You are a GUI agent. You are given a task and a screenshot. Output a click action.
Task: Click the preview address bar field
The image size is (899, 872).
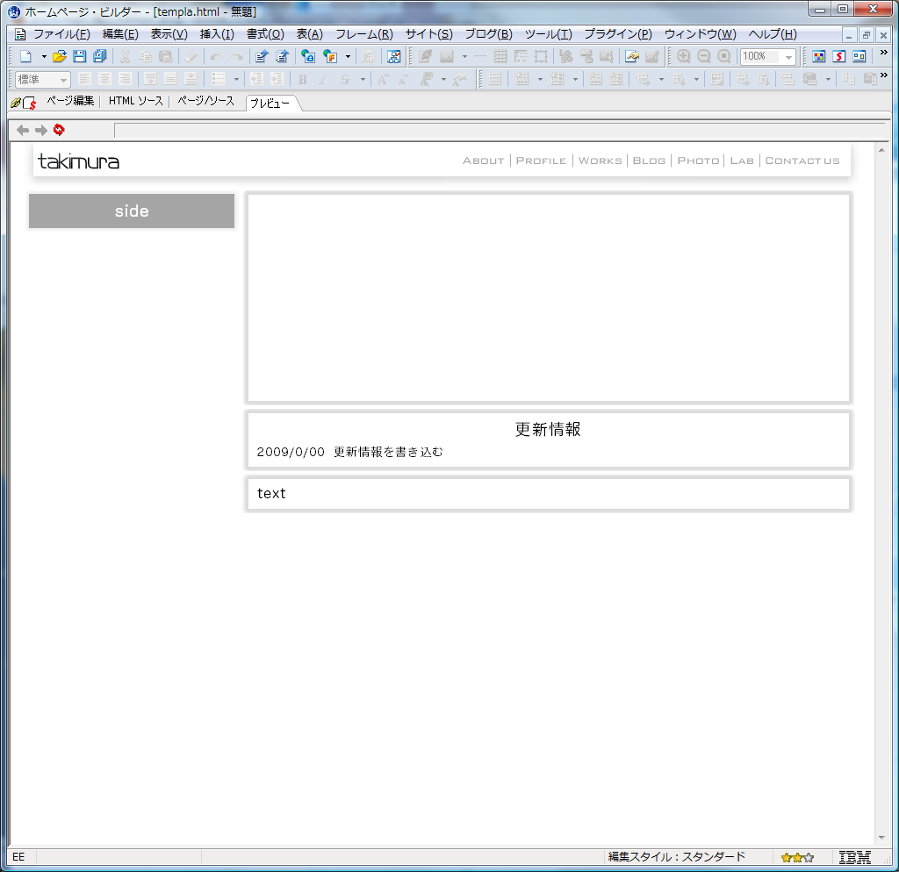point(500,131)
